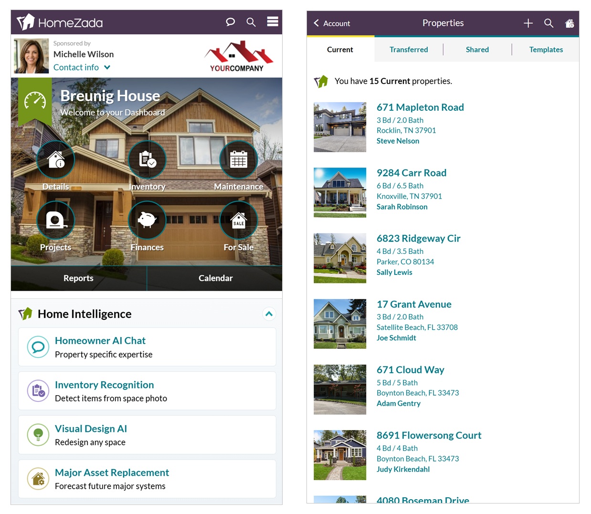
Task: Click 'Parker, CO 80134' address text
Action: (405, 262)
